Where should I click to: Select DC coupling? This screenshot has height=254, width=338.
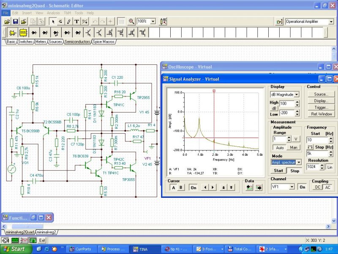tap(318, 187)
